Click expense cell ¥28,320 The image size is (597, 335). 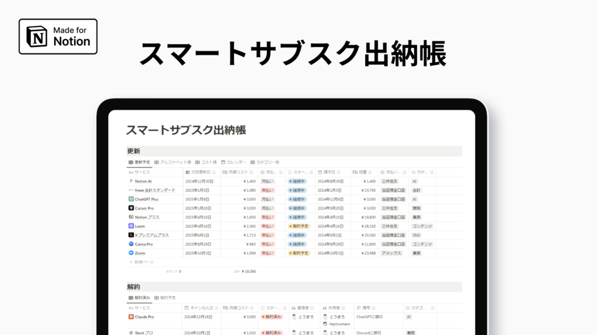[368, 226]
